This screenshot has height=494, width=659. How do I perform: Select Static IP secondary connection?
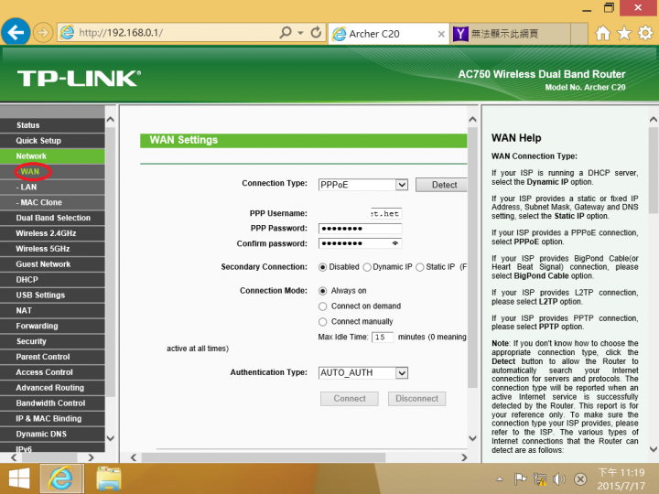pyautogui.click(x=420, y=267)
